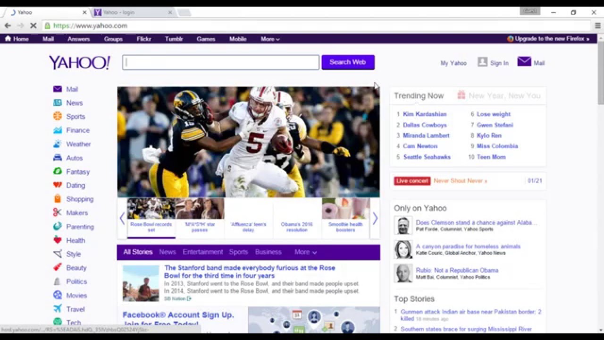Click the News sidebar icon
Screen dimensions: 604x340
(58, 102)
